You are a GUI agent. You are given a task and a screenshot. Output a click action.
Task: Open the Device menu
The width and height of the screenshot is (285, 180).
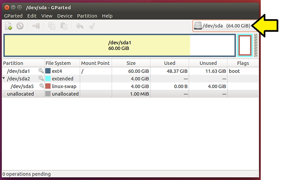65,16
